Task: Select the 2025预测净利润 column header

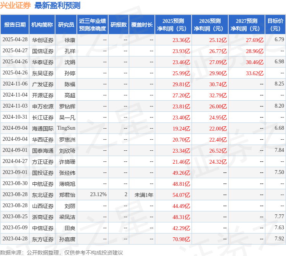Action: 173,24
